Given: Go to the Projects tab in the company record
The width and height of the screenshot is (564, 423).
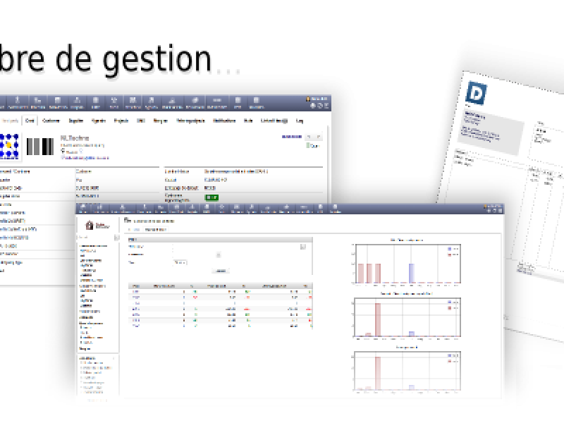Looking at the screenshot, I should point(121,121).
